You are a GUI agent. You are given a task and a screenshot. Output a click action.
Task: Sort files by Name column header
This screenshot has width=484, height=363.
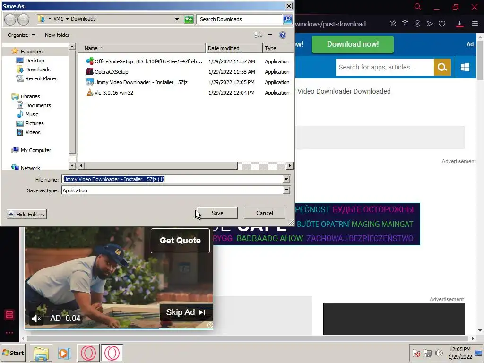141,48
